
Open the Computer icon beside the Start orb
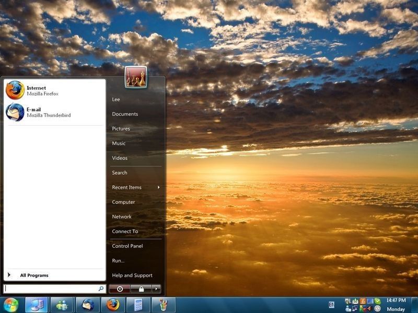[37, 304]
